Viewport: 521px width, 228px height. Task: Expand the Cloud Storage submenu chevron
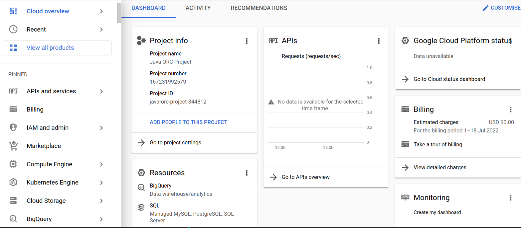click(x=101, y=201)
